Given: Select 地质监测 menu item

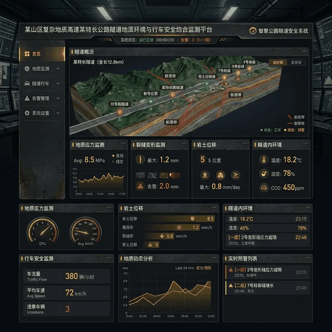Looking at the screenshot, I should point(42,69).
